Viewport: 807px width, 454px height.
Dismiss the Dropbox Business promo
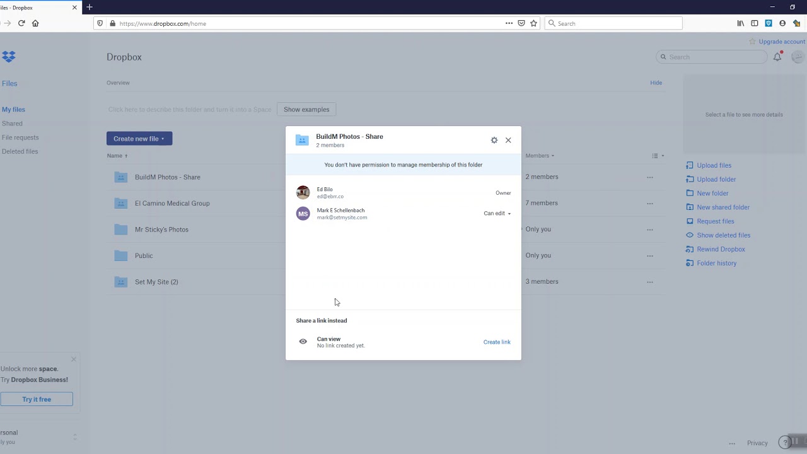73,359
